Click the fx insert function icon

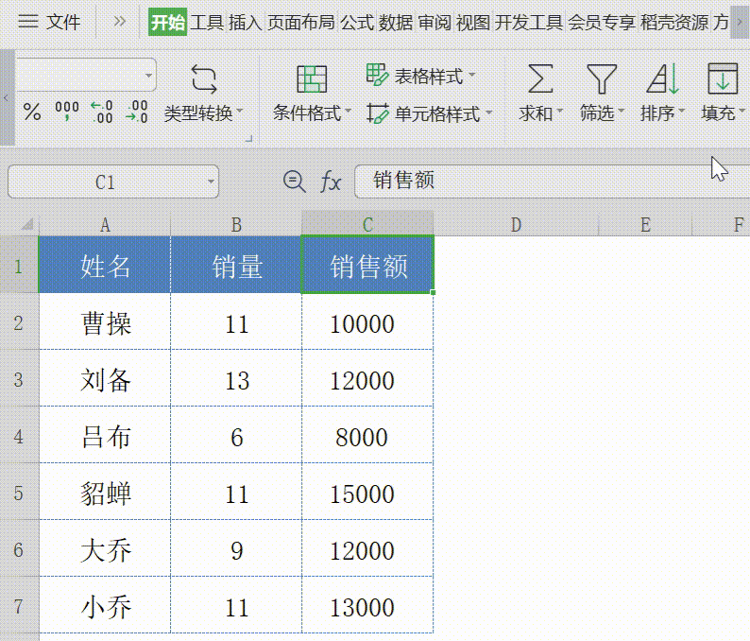coord(330,182)
